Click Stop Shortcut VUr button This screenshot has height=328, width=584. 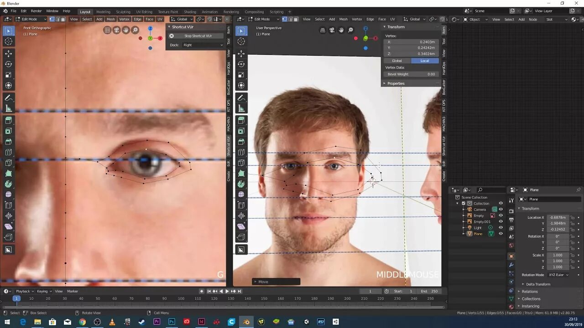pos(198,36)
